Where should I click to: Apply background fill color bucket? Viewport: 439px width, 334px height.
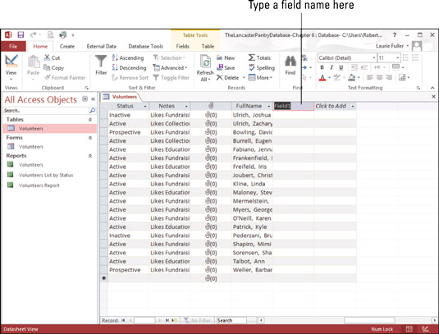[x=352, y=78]
